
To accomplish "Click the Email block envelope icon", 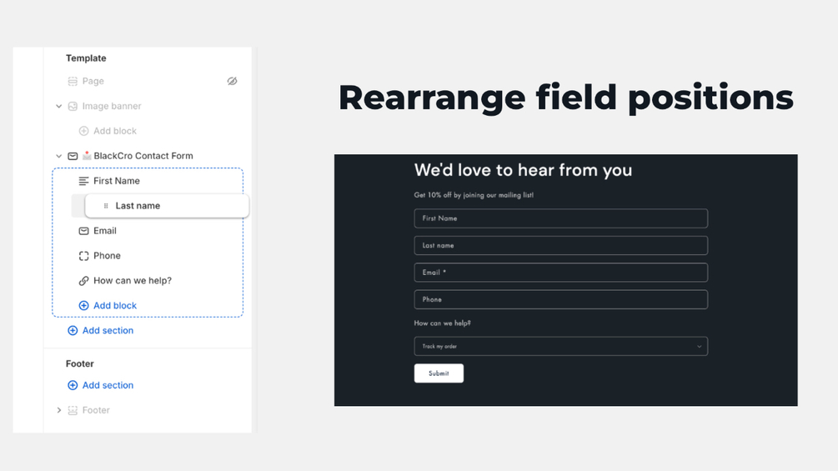I will coord(83,231).
